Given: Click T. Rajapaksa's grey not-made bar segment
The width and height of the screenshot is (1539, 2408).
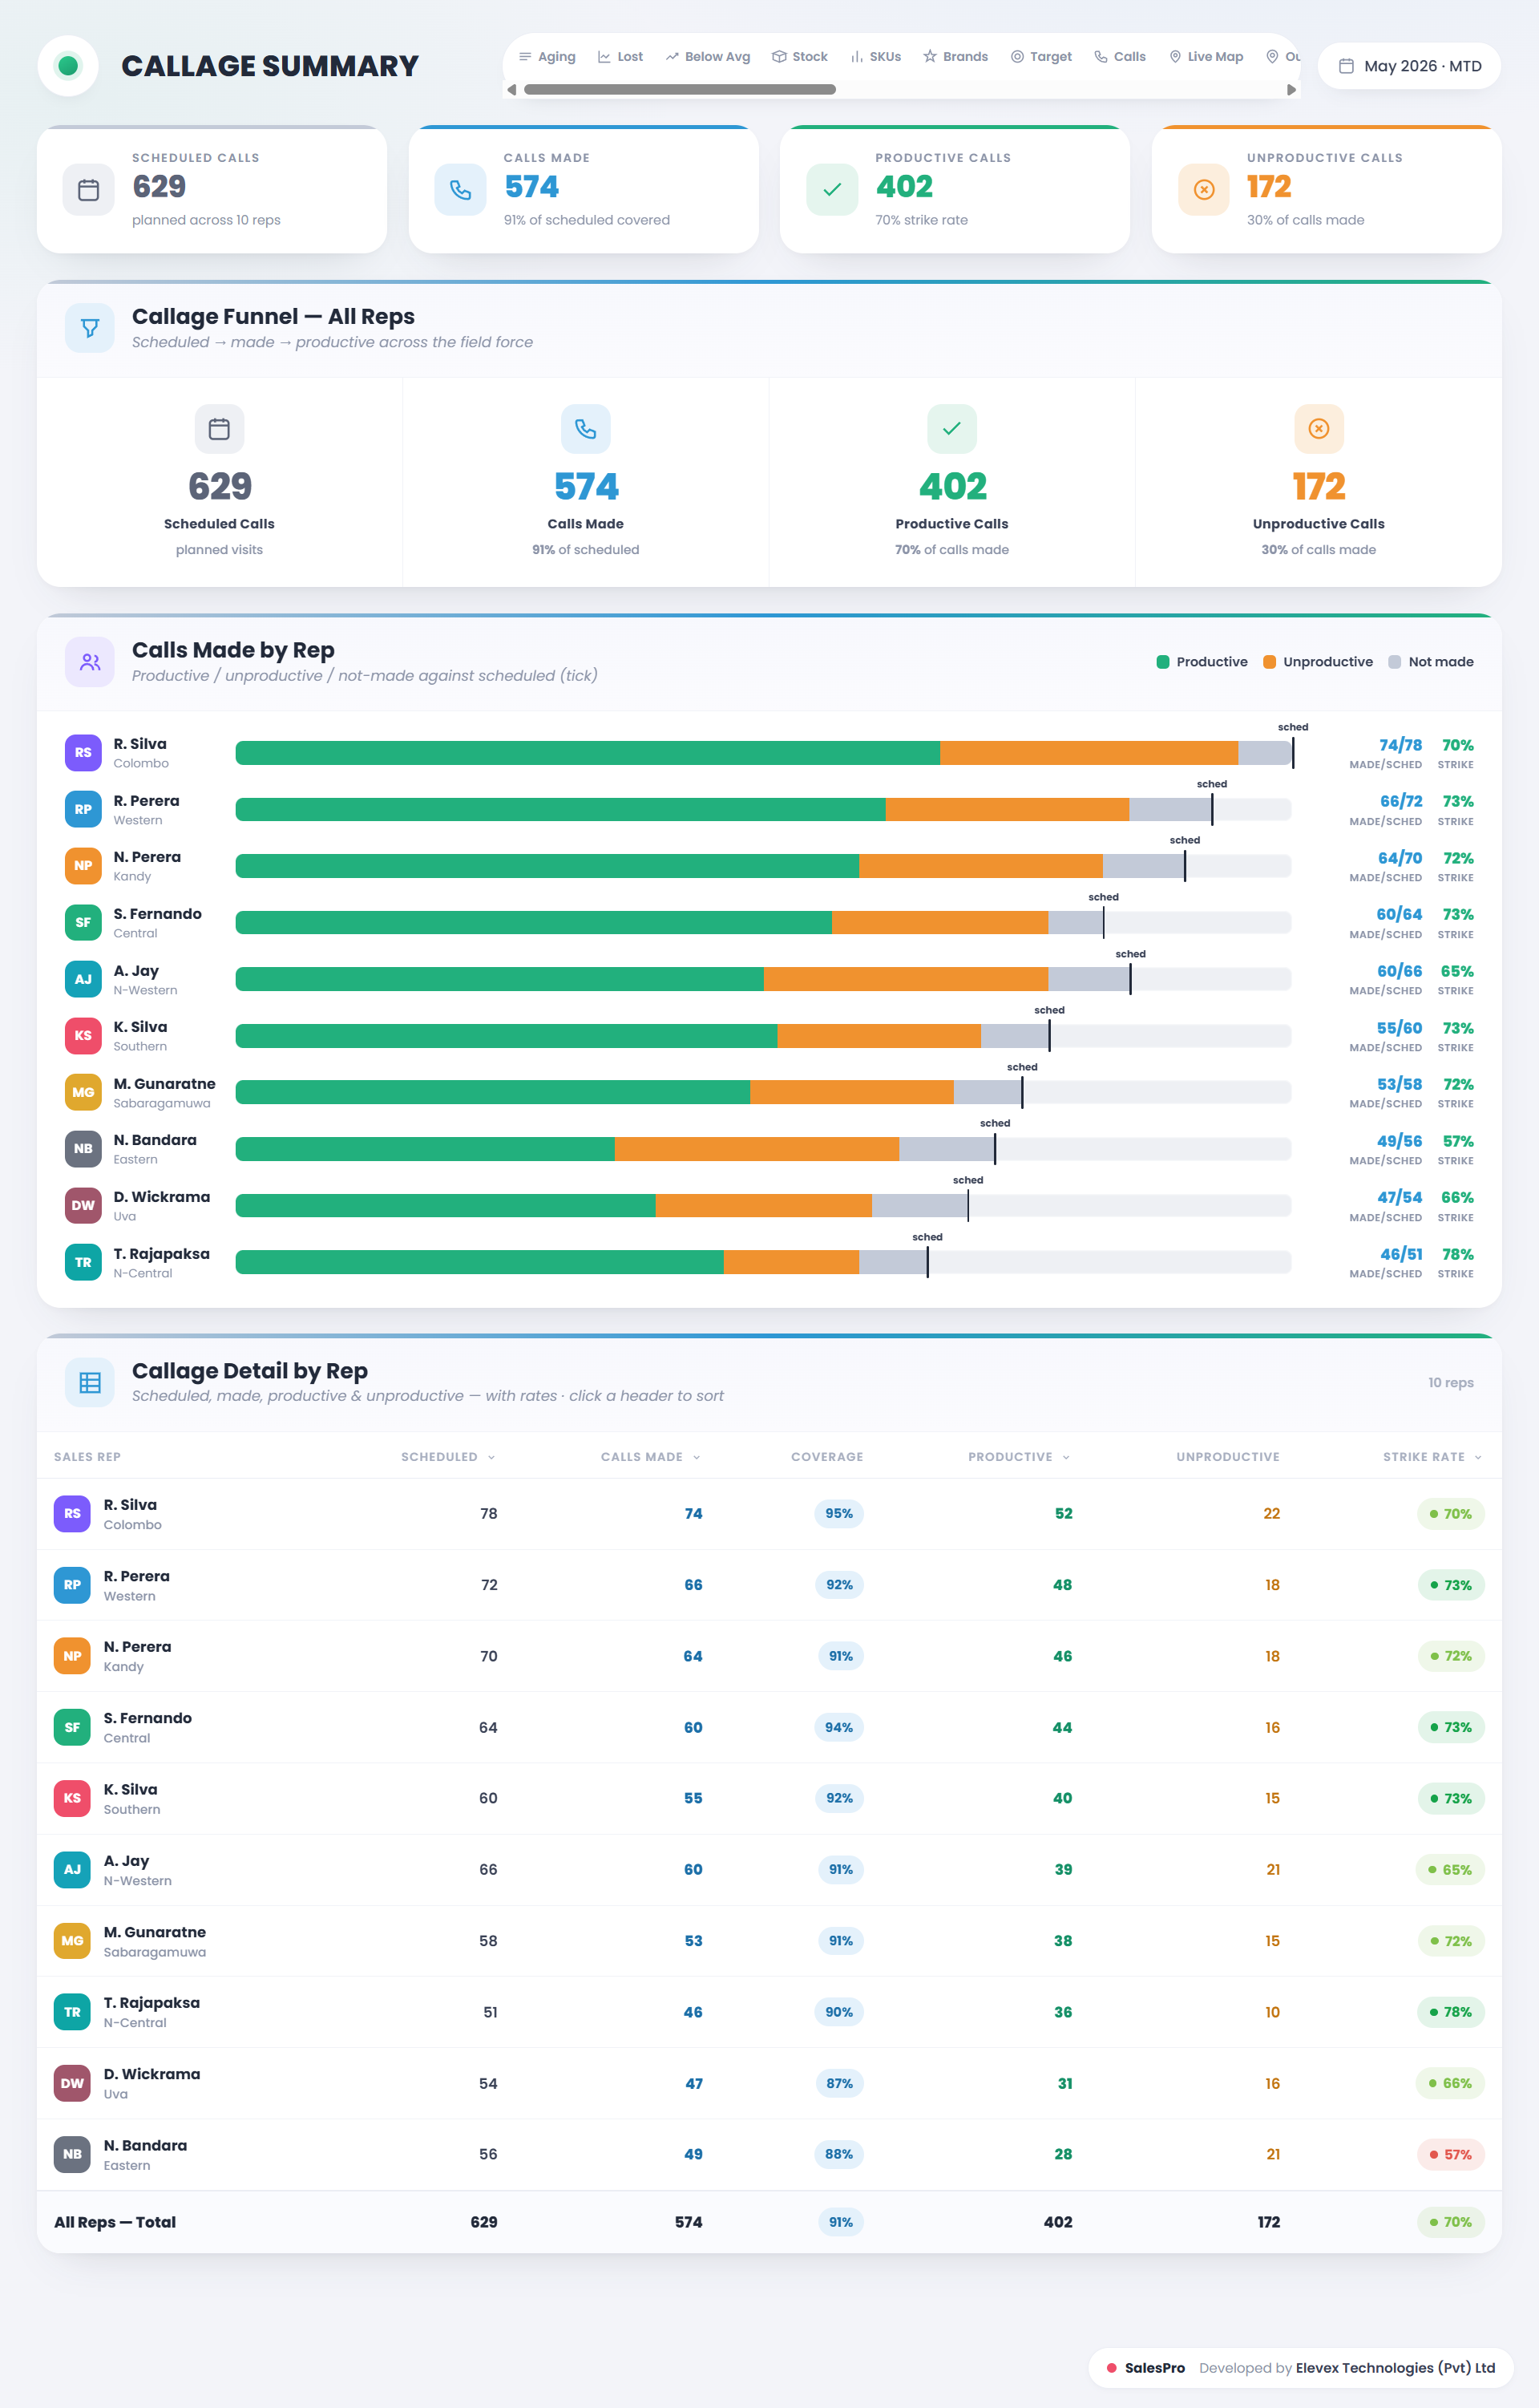Looking at the screenshot, I should (x=892, y=1262).
